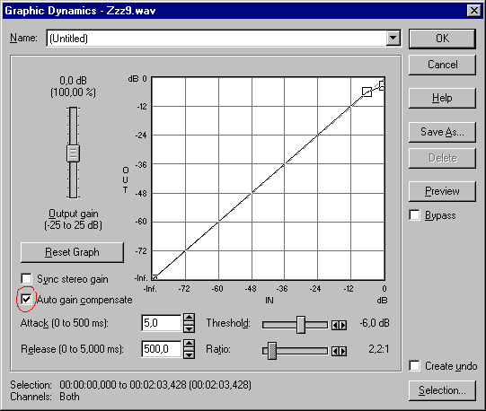Enable Create undo checkbox
The width and height of the screenshot is (486, 411).
[x=414, y=366]
